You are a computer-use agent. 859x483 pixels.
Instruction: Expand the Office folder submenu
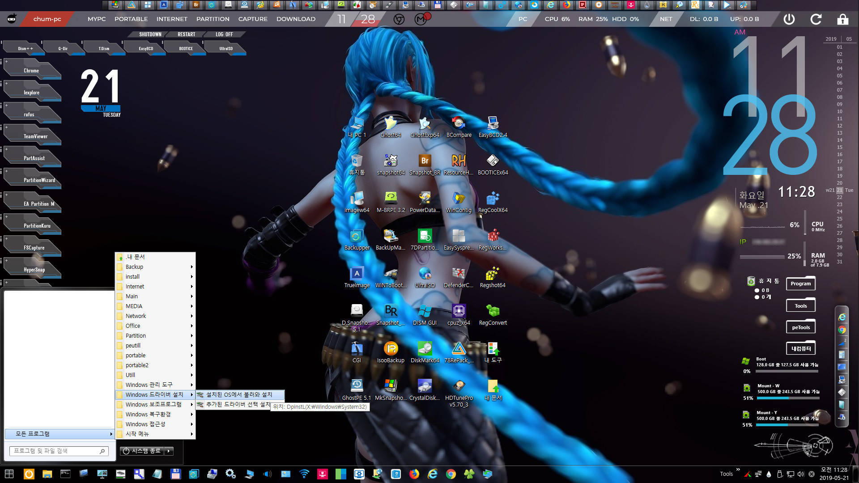click(x=155, y=326)
